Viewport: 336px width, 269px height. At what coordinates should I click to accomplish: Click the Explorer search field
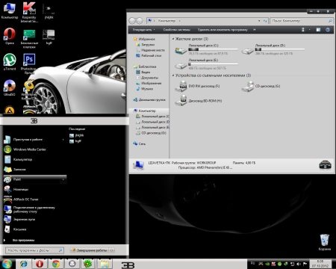(x=302, y=21)
